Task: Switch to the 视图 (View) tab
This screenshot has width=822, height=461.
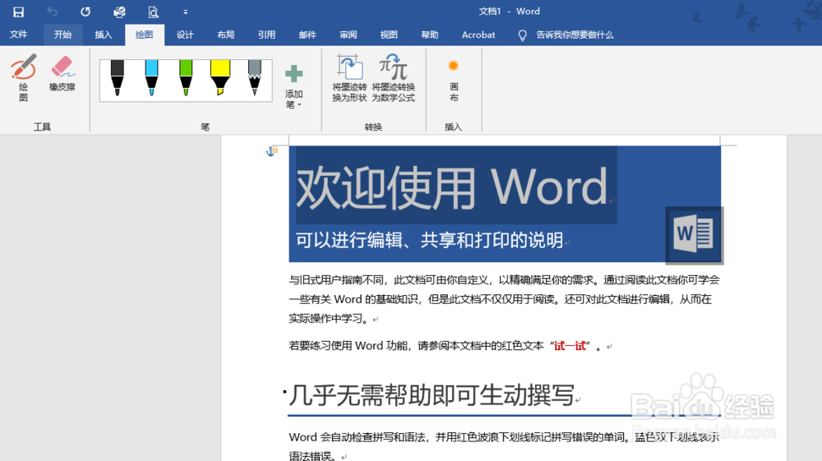Action: coord(389,35)
